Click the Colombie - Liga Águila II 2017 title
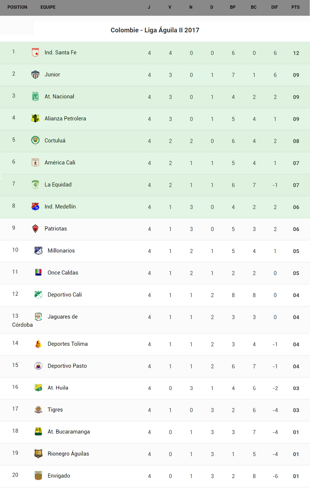 [155, 30]
